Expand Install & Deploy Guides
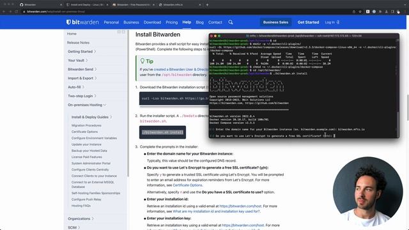Screen dimensions: 409x230 point(91,117)
